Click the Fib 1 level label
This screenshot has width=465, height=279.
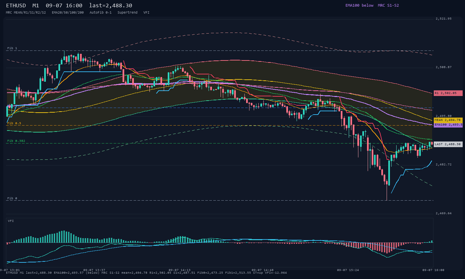click(x=12, y=48)
